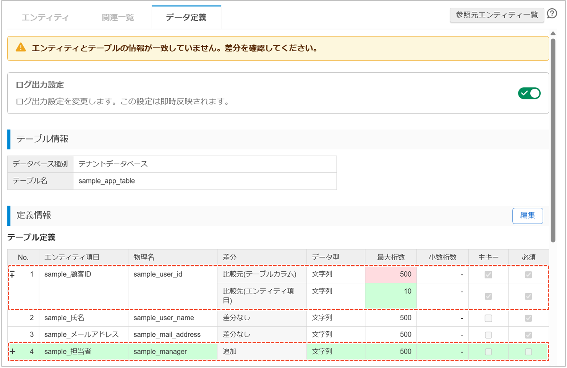Open 参照元エンティティ一覧 button

coord(496,15)
